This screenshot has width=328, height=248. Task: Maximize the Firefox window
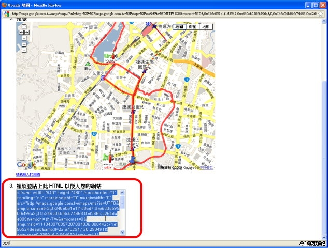pos(316,5)
